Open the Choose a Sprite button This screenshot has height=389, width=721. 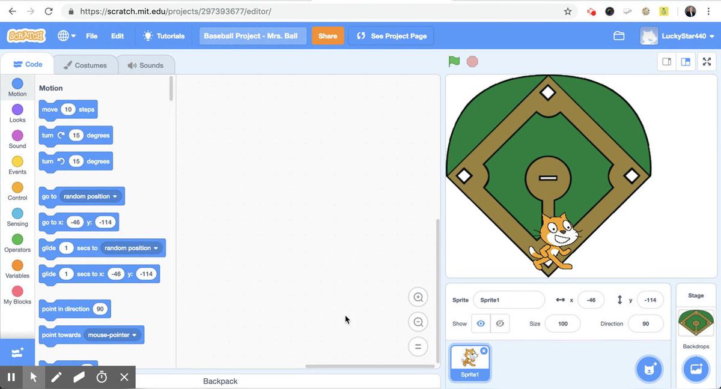(x=649, y=369)
